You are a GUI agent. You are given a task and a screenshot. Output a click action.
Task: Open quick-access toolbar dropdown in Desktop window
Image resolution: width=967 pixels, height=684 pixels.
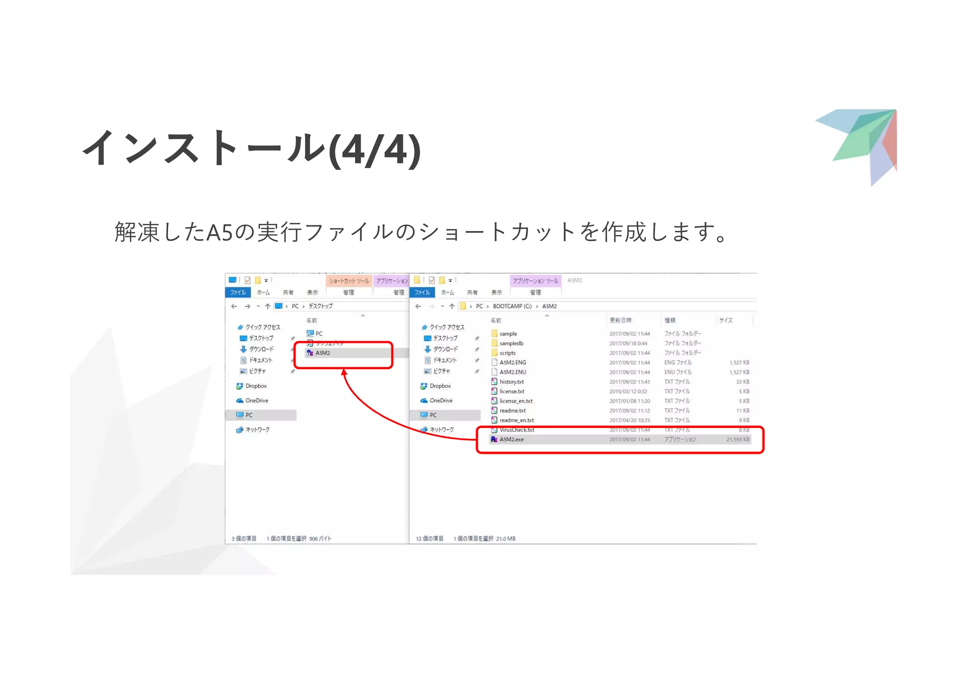coord(266,281)
